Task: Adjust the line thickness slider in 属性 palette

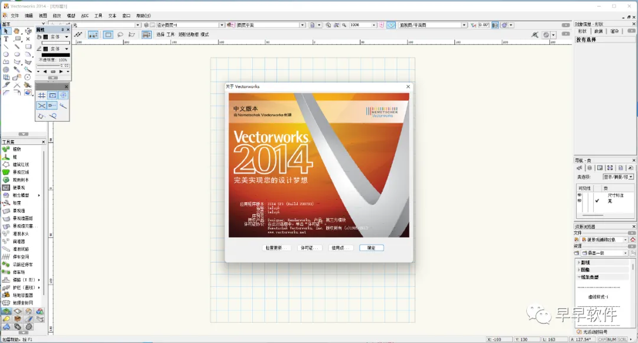Action: pos(53,66)
